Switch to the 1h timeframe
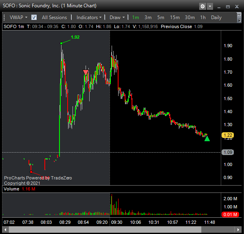Viewport: 244px width, 234px height. click(x=203, y=17)
